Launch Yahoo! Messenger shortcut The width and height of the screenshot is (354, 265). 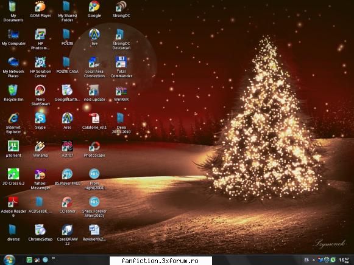pos(40,174)
